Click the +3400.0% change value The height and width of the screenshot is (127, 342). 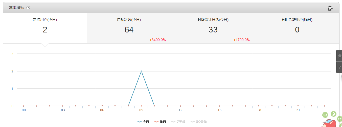tap(157, 40)
